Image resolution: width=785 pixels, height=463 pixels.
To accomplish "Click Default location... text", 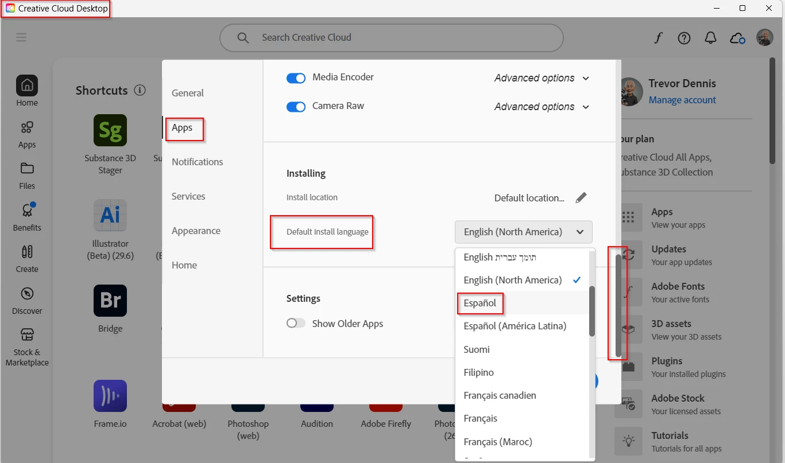I will coord(529,198).
